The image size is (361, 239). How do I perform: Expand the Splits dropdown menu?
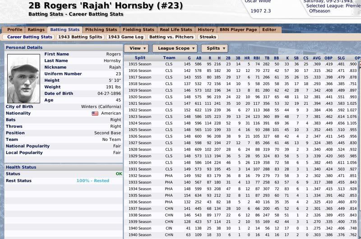point(214,48)
